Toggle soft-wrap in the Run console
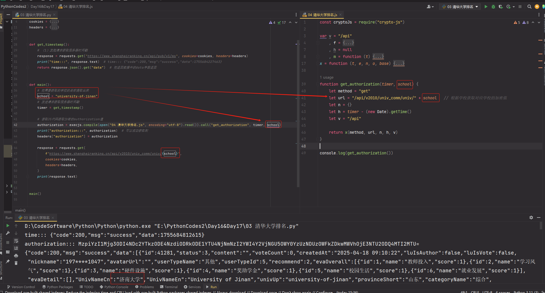Screen dimensions: 545x293 coord(16,241)
